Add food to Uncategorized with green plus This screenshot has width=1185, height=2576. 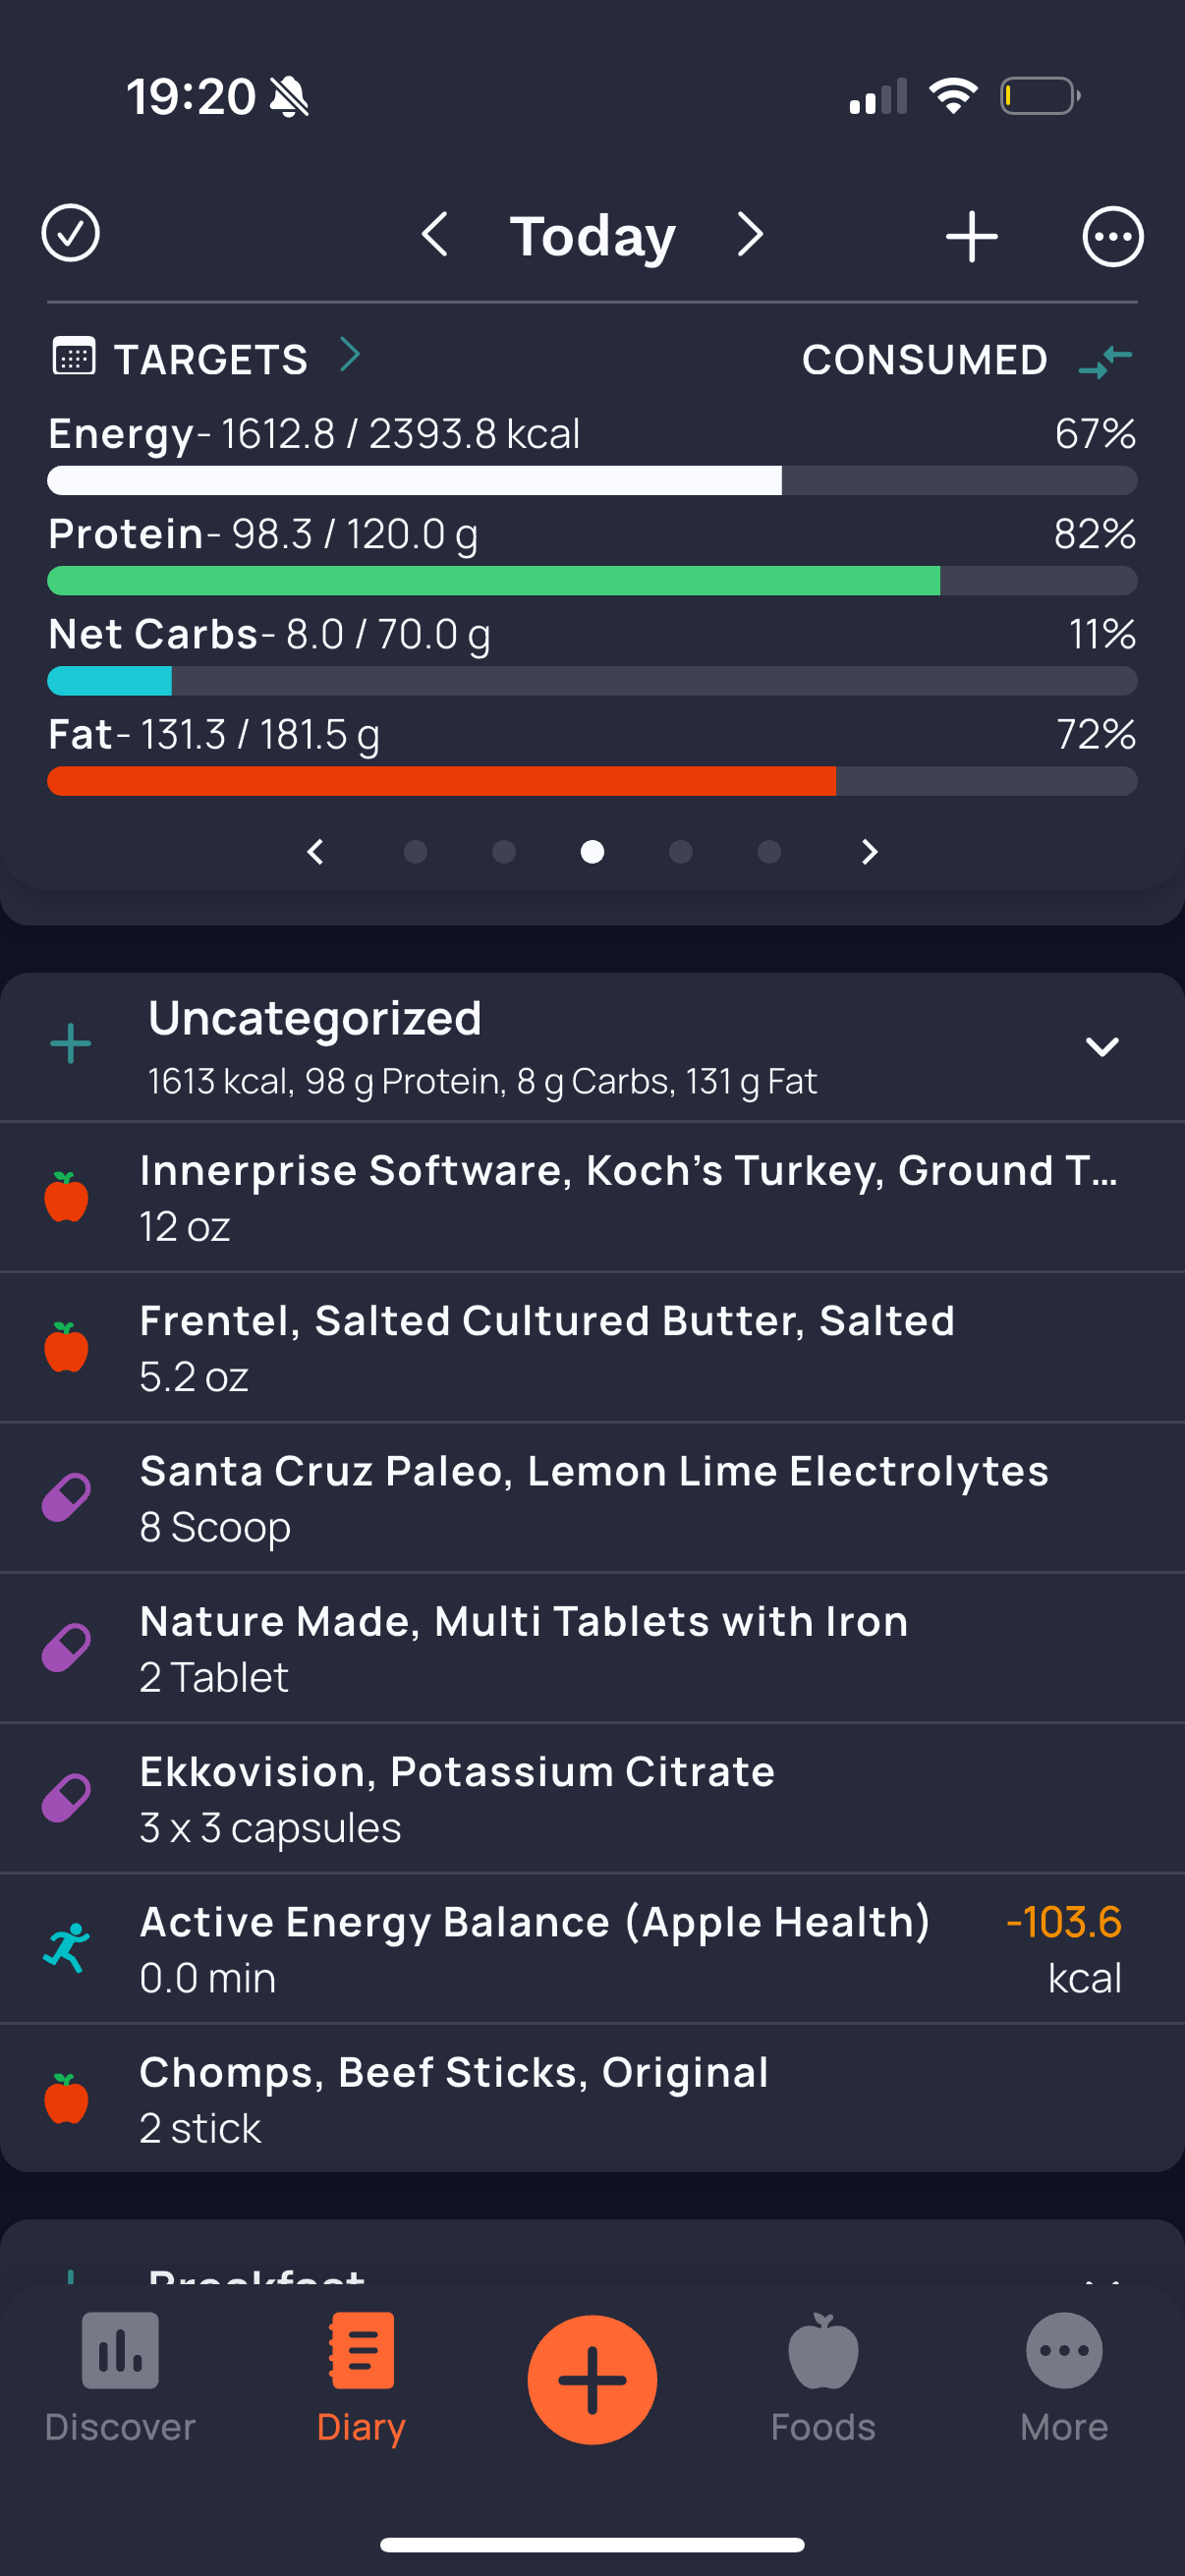tap(71, 1044)
